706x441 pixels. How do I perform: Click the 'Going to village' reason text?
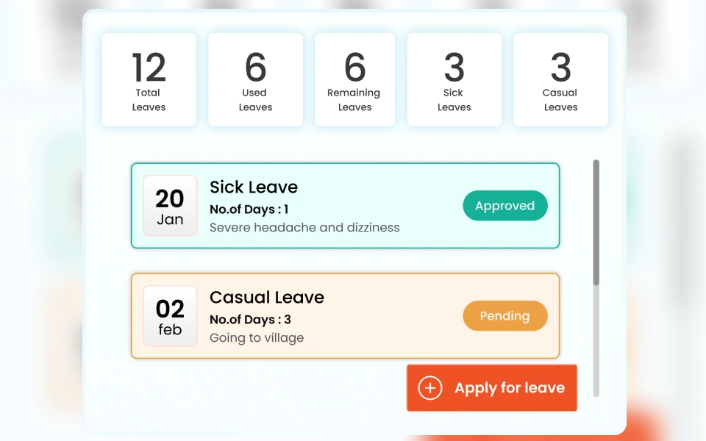click(x=257, y=338)
